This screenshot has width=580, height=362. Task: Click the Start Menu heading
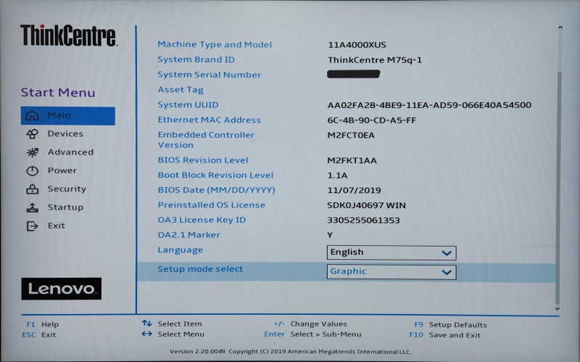click(58, 93)
